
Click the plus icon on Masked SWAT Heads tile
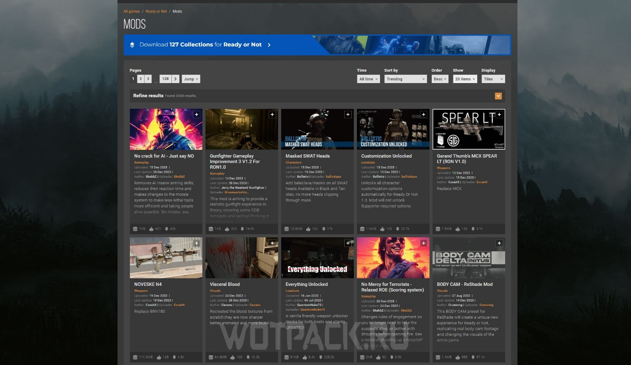click(x=348, y=115)
